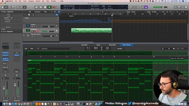Open Smart Controls icon in the control bar

point(18,7)
